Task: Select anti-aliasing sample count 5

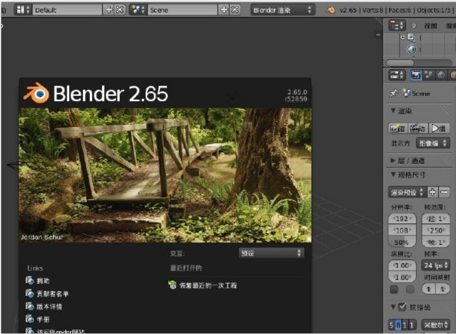Action: pos(391,325)
